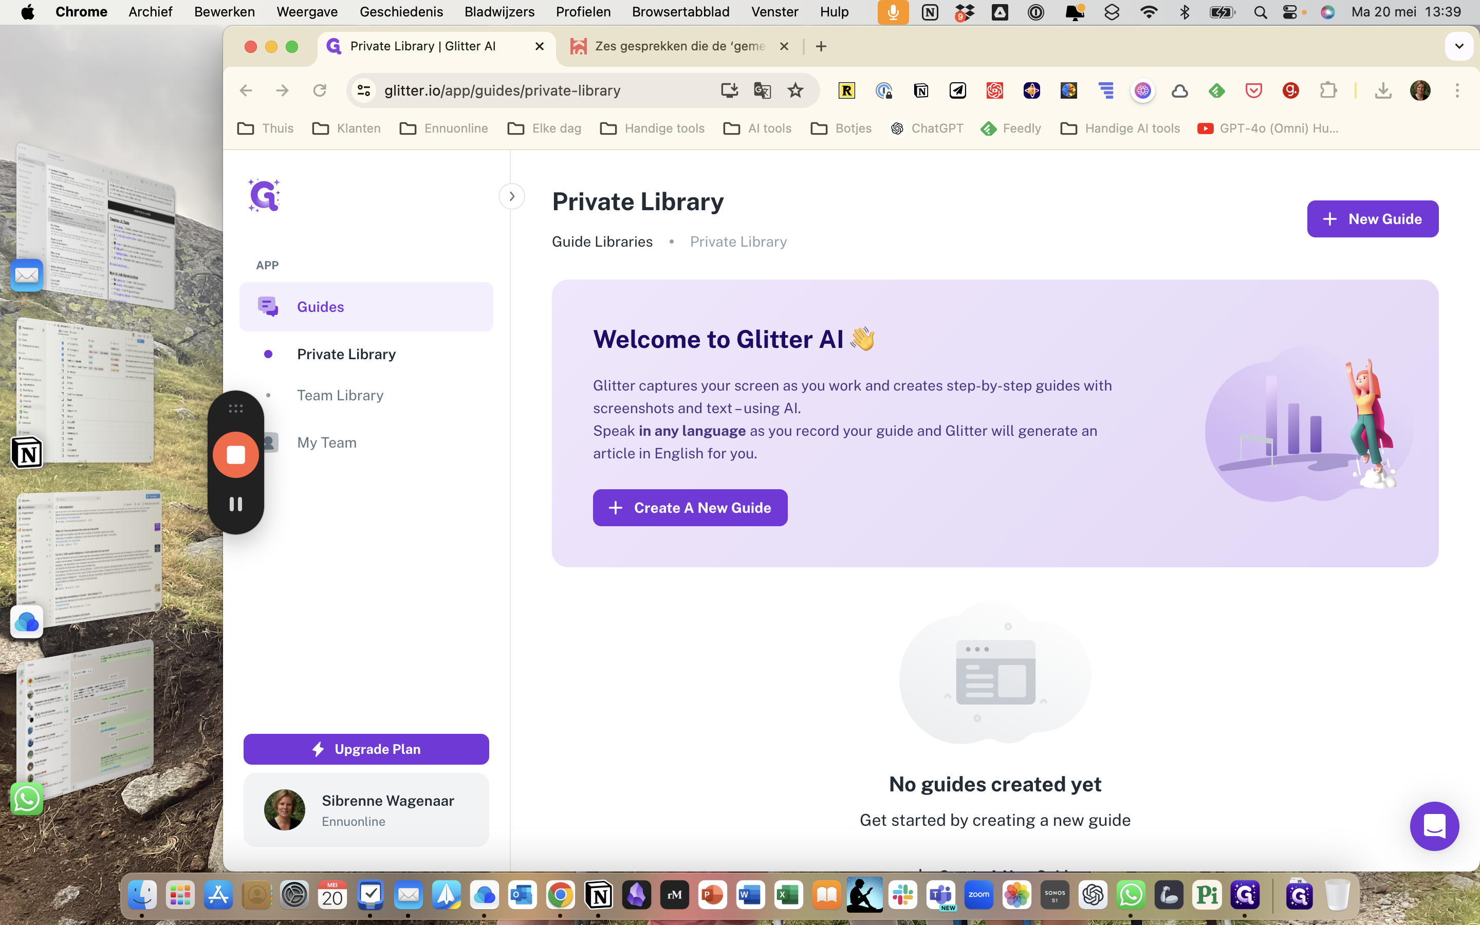This screenshot has width=1480, height=925.
Task: Open the Handige tools bookmark folder
Action: point(652,128)
